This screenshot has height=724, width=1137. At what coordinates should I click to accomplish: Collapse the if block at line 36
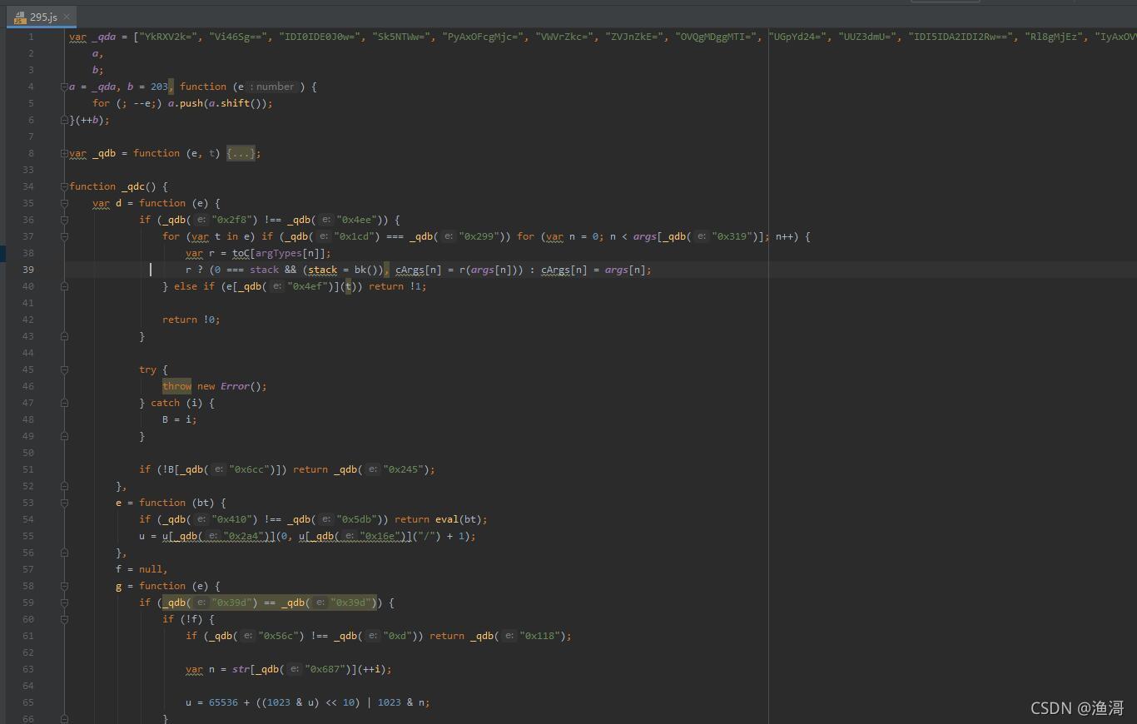64,220
